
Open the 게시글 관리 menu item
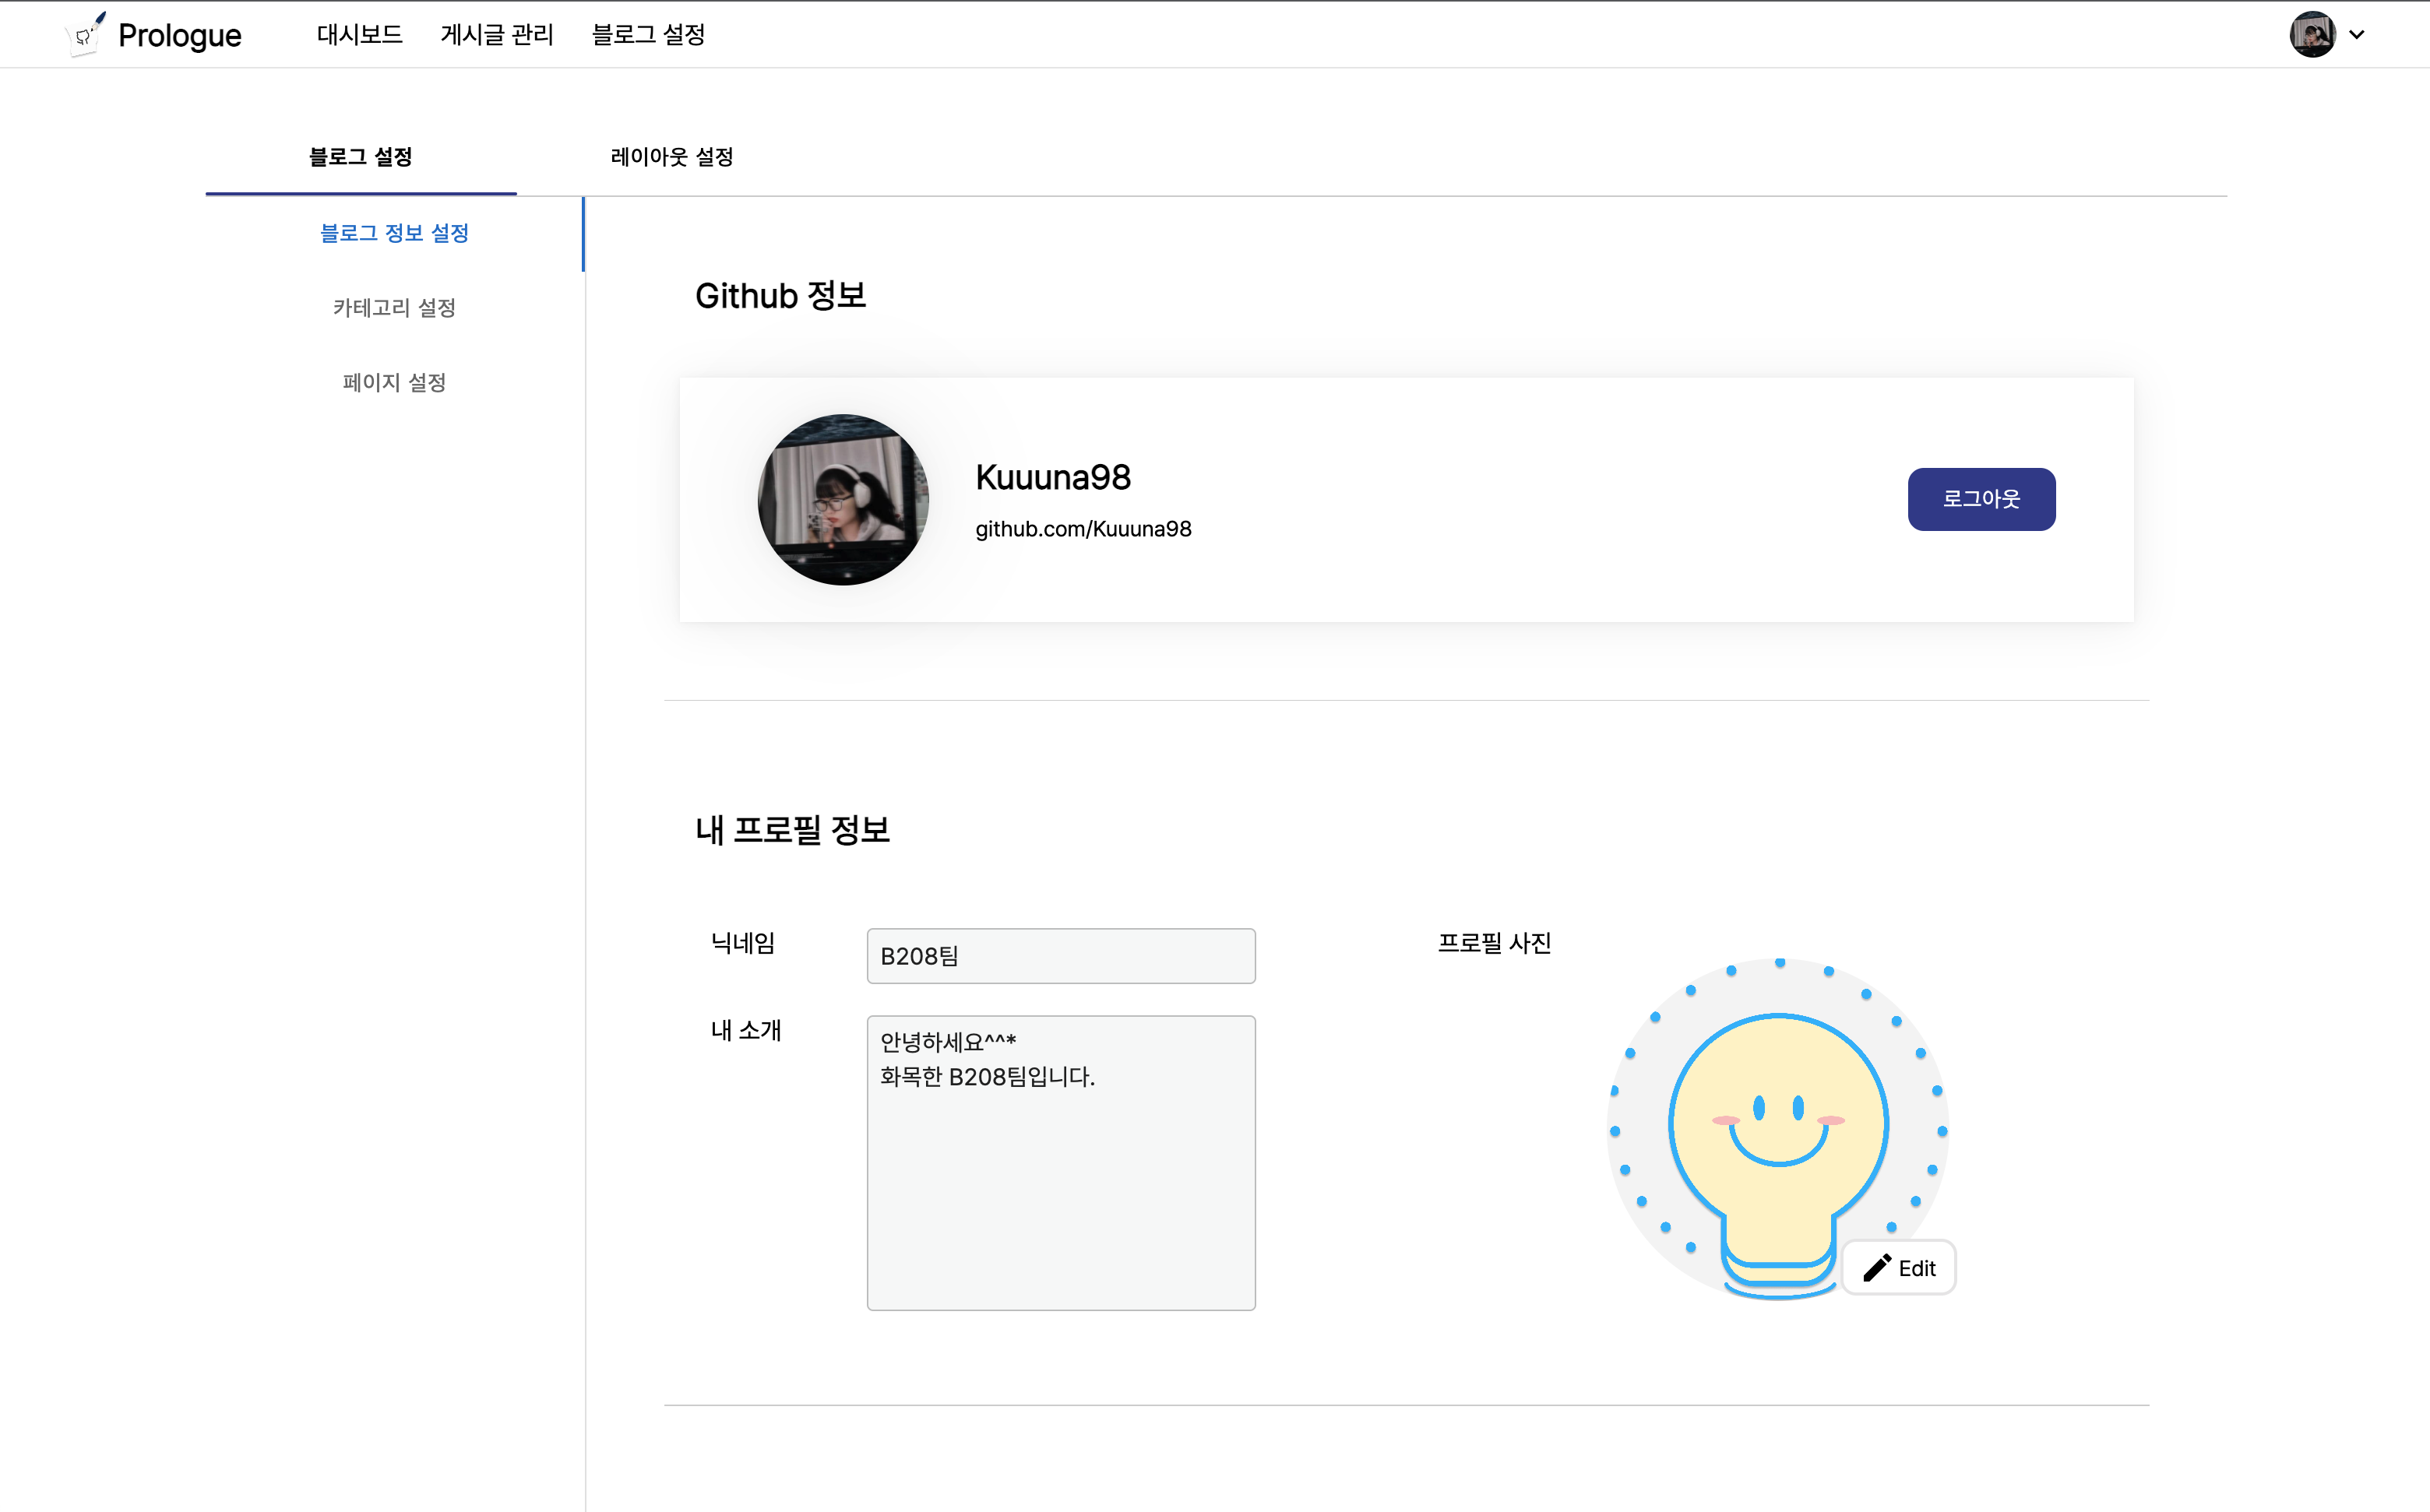[496, 34]
